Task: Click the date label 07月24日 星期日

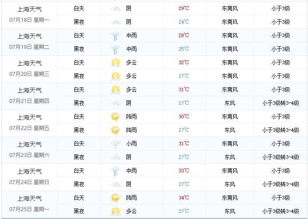Action: point(29,182)
